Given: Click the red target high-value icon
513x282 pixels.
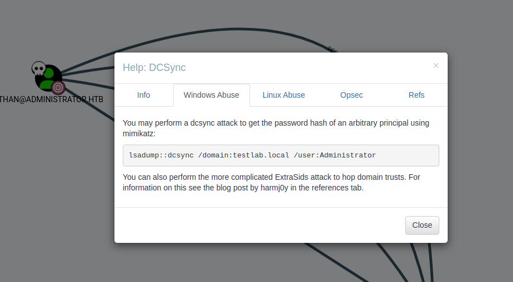Looking at the screenshot, I should tap(58, 87).
